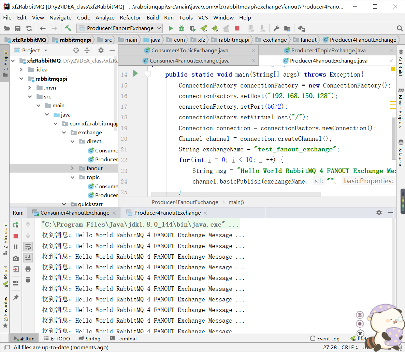
Task: Open file icon in main toolbar
Action: point(7,28)
